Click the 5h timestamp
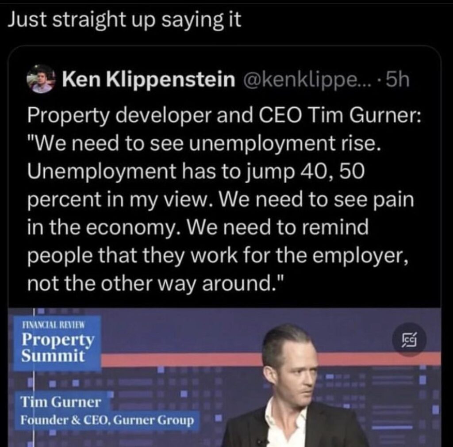 coord(397,80)
